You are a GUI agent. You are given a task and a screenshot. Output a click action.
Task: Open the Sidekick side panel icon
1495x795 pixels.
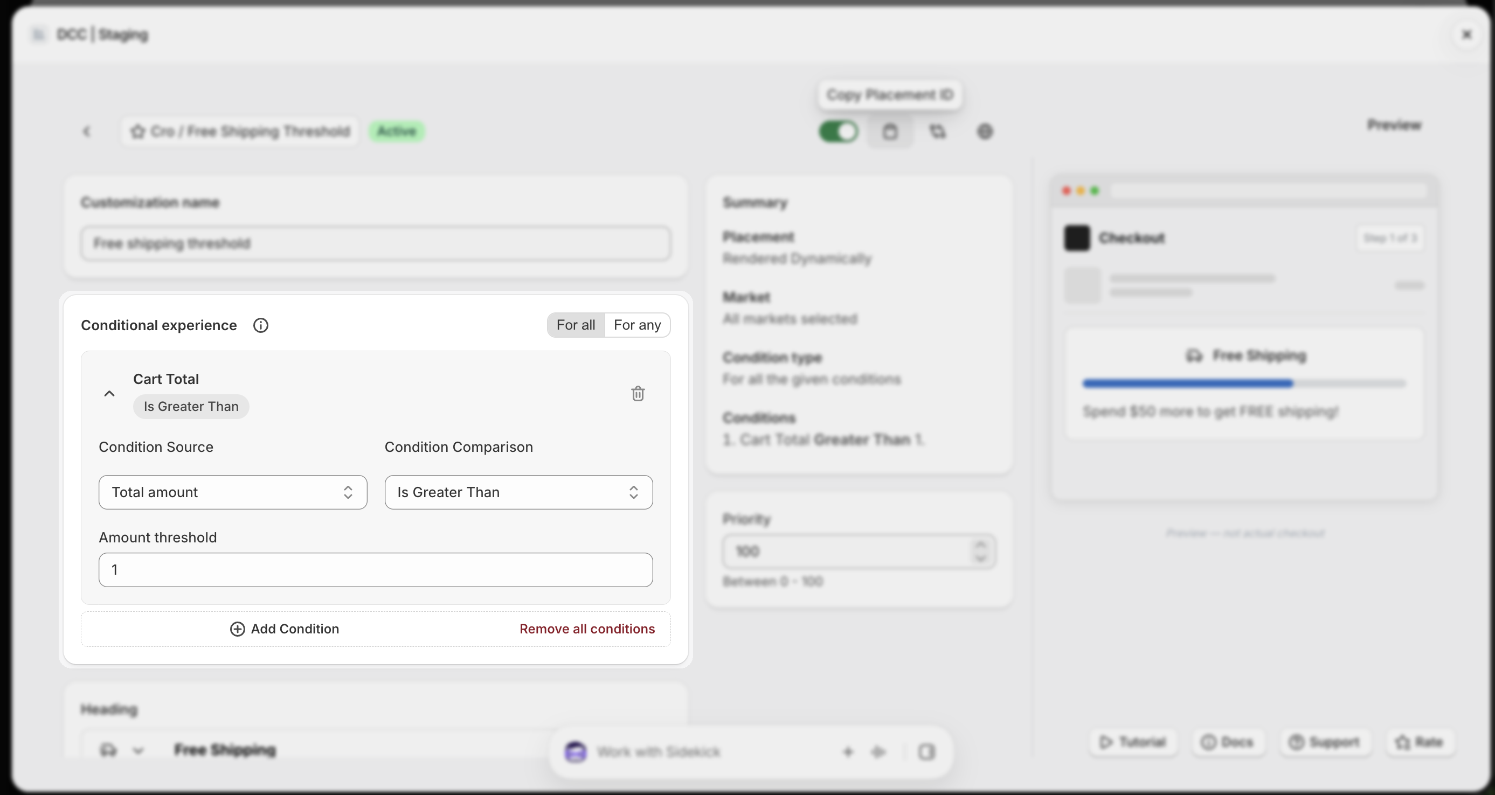926,751
